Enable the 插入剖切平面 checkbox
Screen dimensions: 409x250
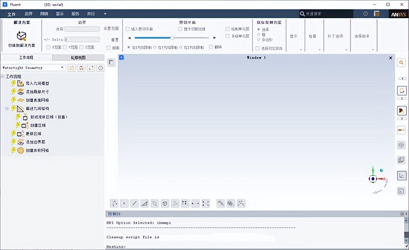pos(127,29)
